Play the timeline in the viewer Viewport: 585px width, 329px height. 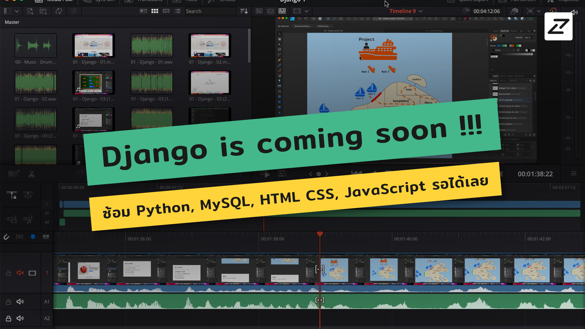click(267, 175)
